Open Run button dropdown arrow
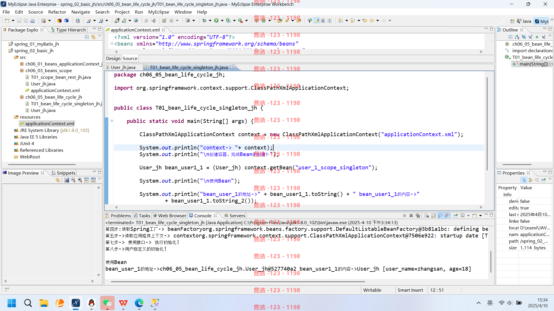The width and height of the screenshot is (554, 311). point(222,20)
